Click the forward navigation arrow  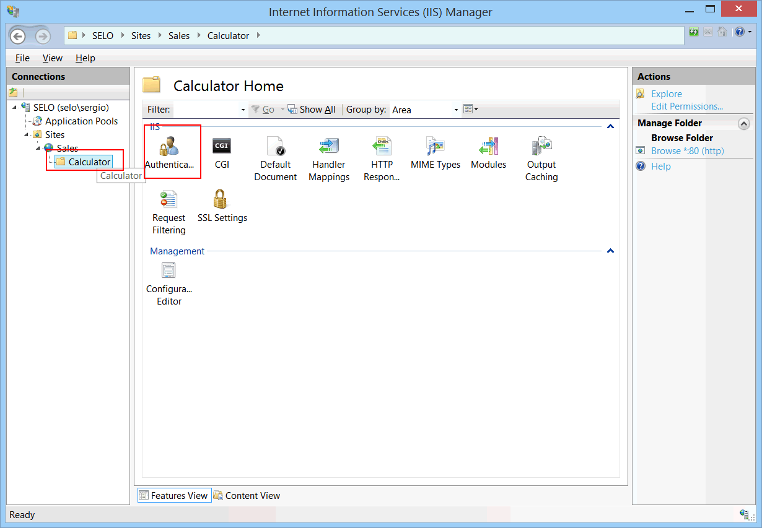[x=42, y=36]
